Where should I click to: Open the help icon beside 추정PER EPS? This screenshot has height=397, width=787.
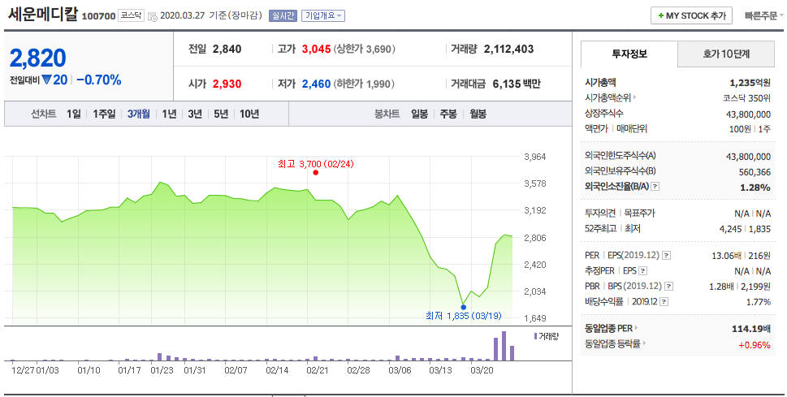643,271
